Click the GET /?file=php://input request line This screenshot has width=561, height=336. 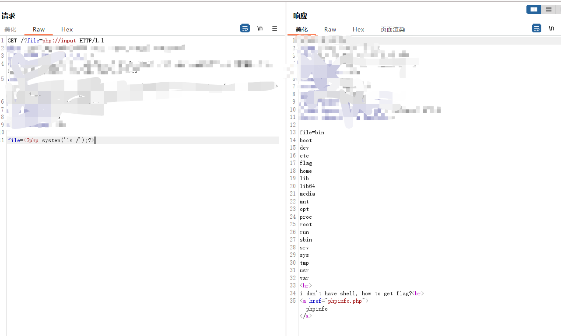point(56,41)
